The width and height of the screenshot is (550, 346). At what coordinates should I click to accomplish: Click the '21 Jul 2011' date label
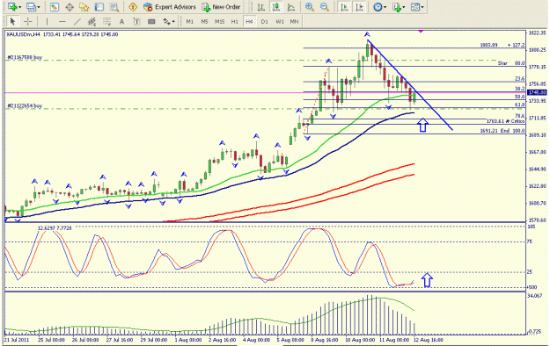point(17,340)
